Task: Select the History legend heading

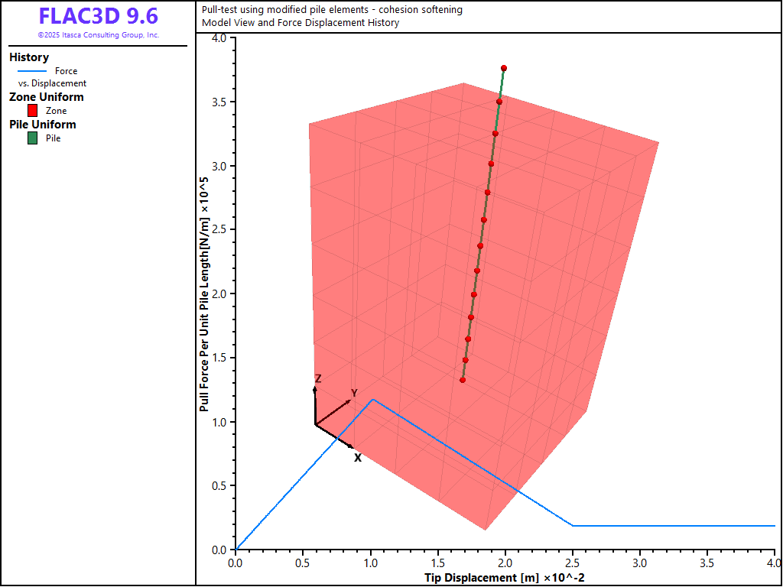Action: [29, 57]
